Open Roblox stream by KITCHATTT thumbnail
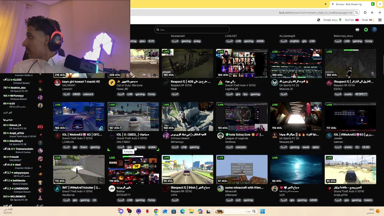This screenshot has width=384, height=216. point(133,169)
